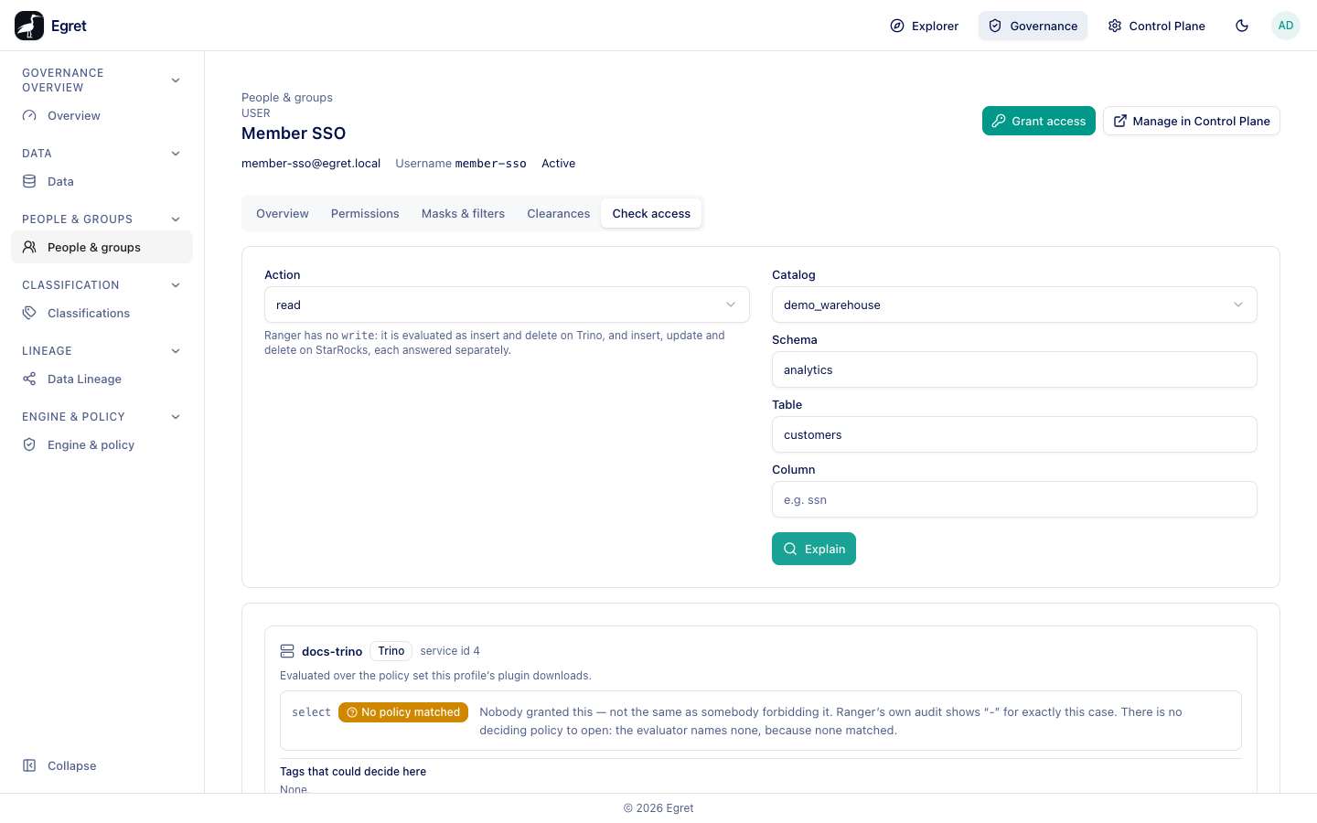Switch to the Permissions tab

pos(365,214)
